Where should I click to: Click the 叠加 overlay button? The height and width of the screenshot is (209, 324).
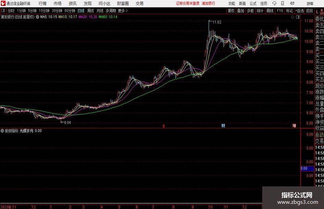click(x=241, y=11)
